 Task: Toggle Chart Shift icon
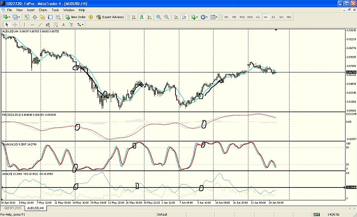pyautogui.click(x=184, y=17)
